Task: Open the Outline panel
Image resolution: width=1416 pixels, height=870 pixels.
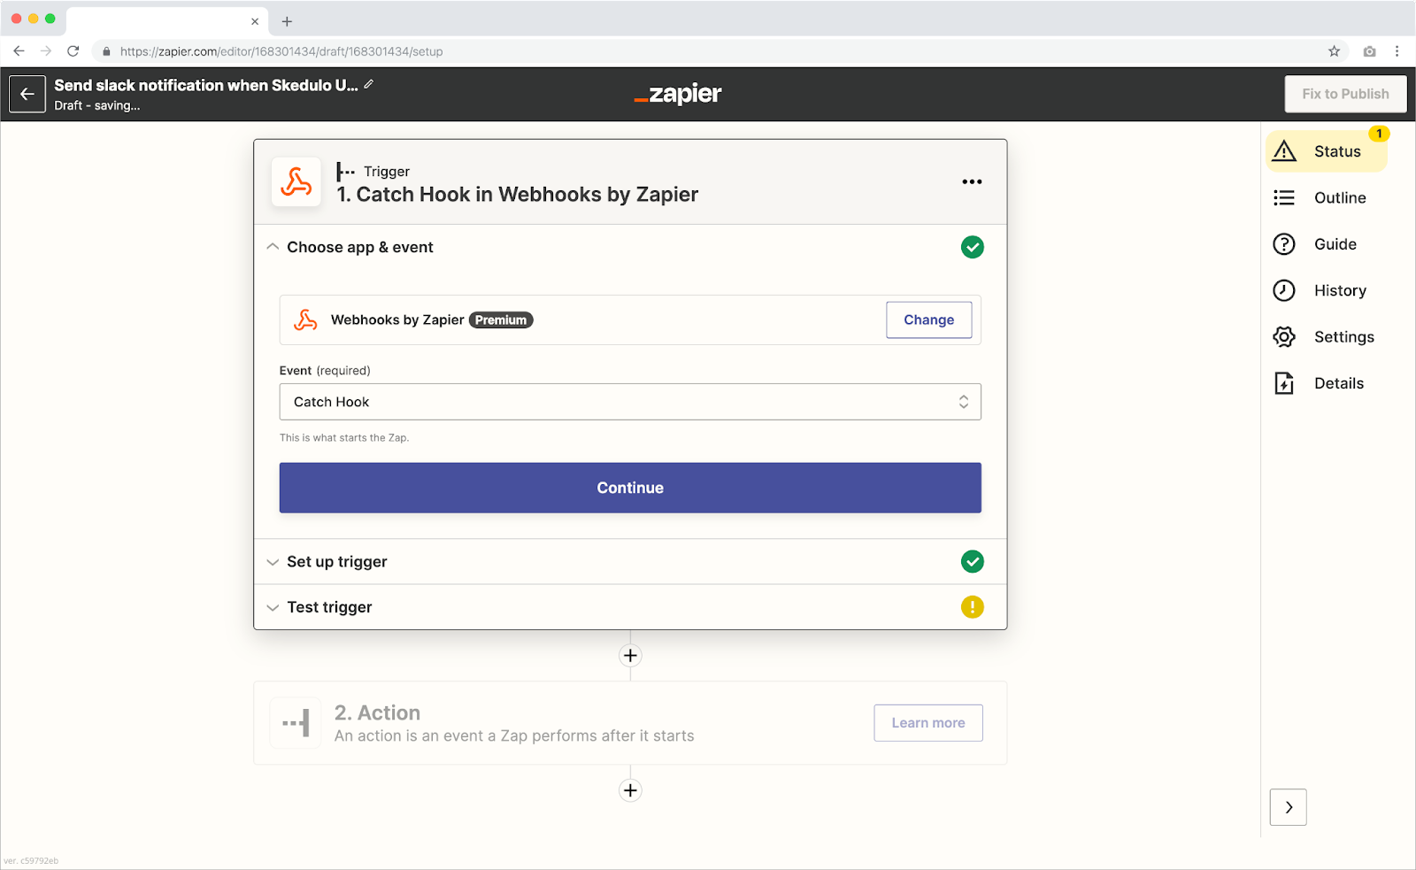Action: click(x=1327, y=198)
